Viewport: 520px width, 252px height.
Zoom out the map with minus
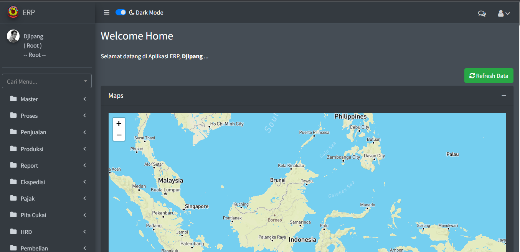[x=119, y=135]
